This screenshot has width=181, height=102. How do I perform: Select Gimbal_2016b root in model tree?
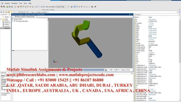18,19
